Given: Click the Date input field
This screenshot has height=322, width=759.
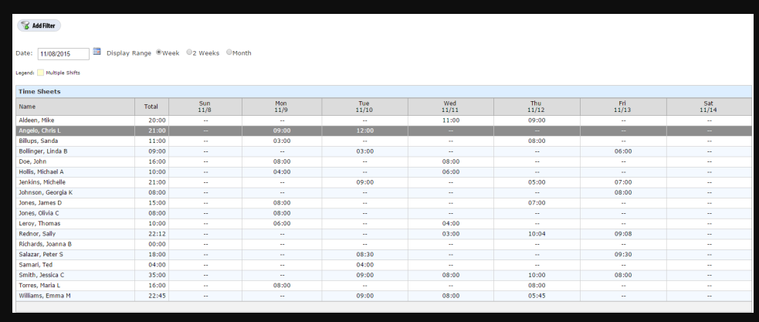Looking at the screenshot, I should coord(63,53).
